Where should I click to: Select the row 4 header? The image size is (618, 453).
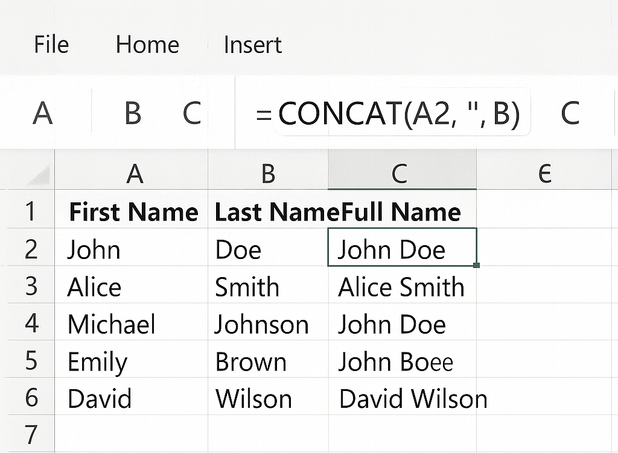point(31,323)
